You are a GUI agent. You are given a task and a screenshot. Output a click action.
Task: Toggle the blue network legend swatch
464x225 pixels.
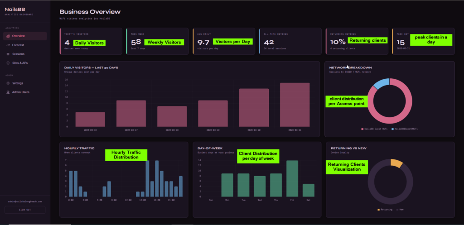[x=393, y=129]
